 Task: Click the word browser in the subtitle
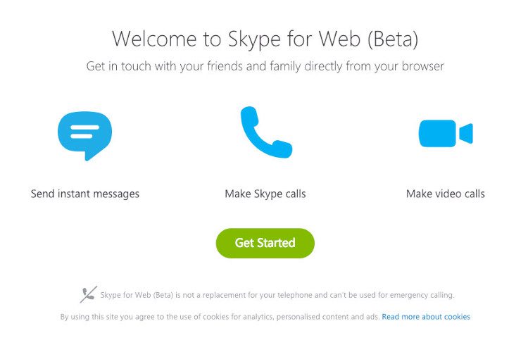pos(421,67)
